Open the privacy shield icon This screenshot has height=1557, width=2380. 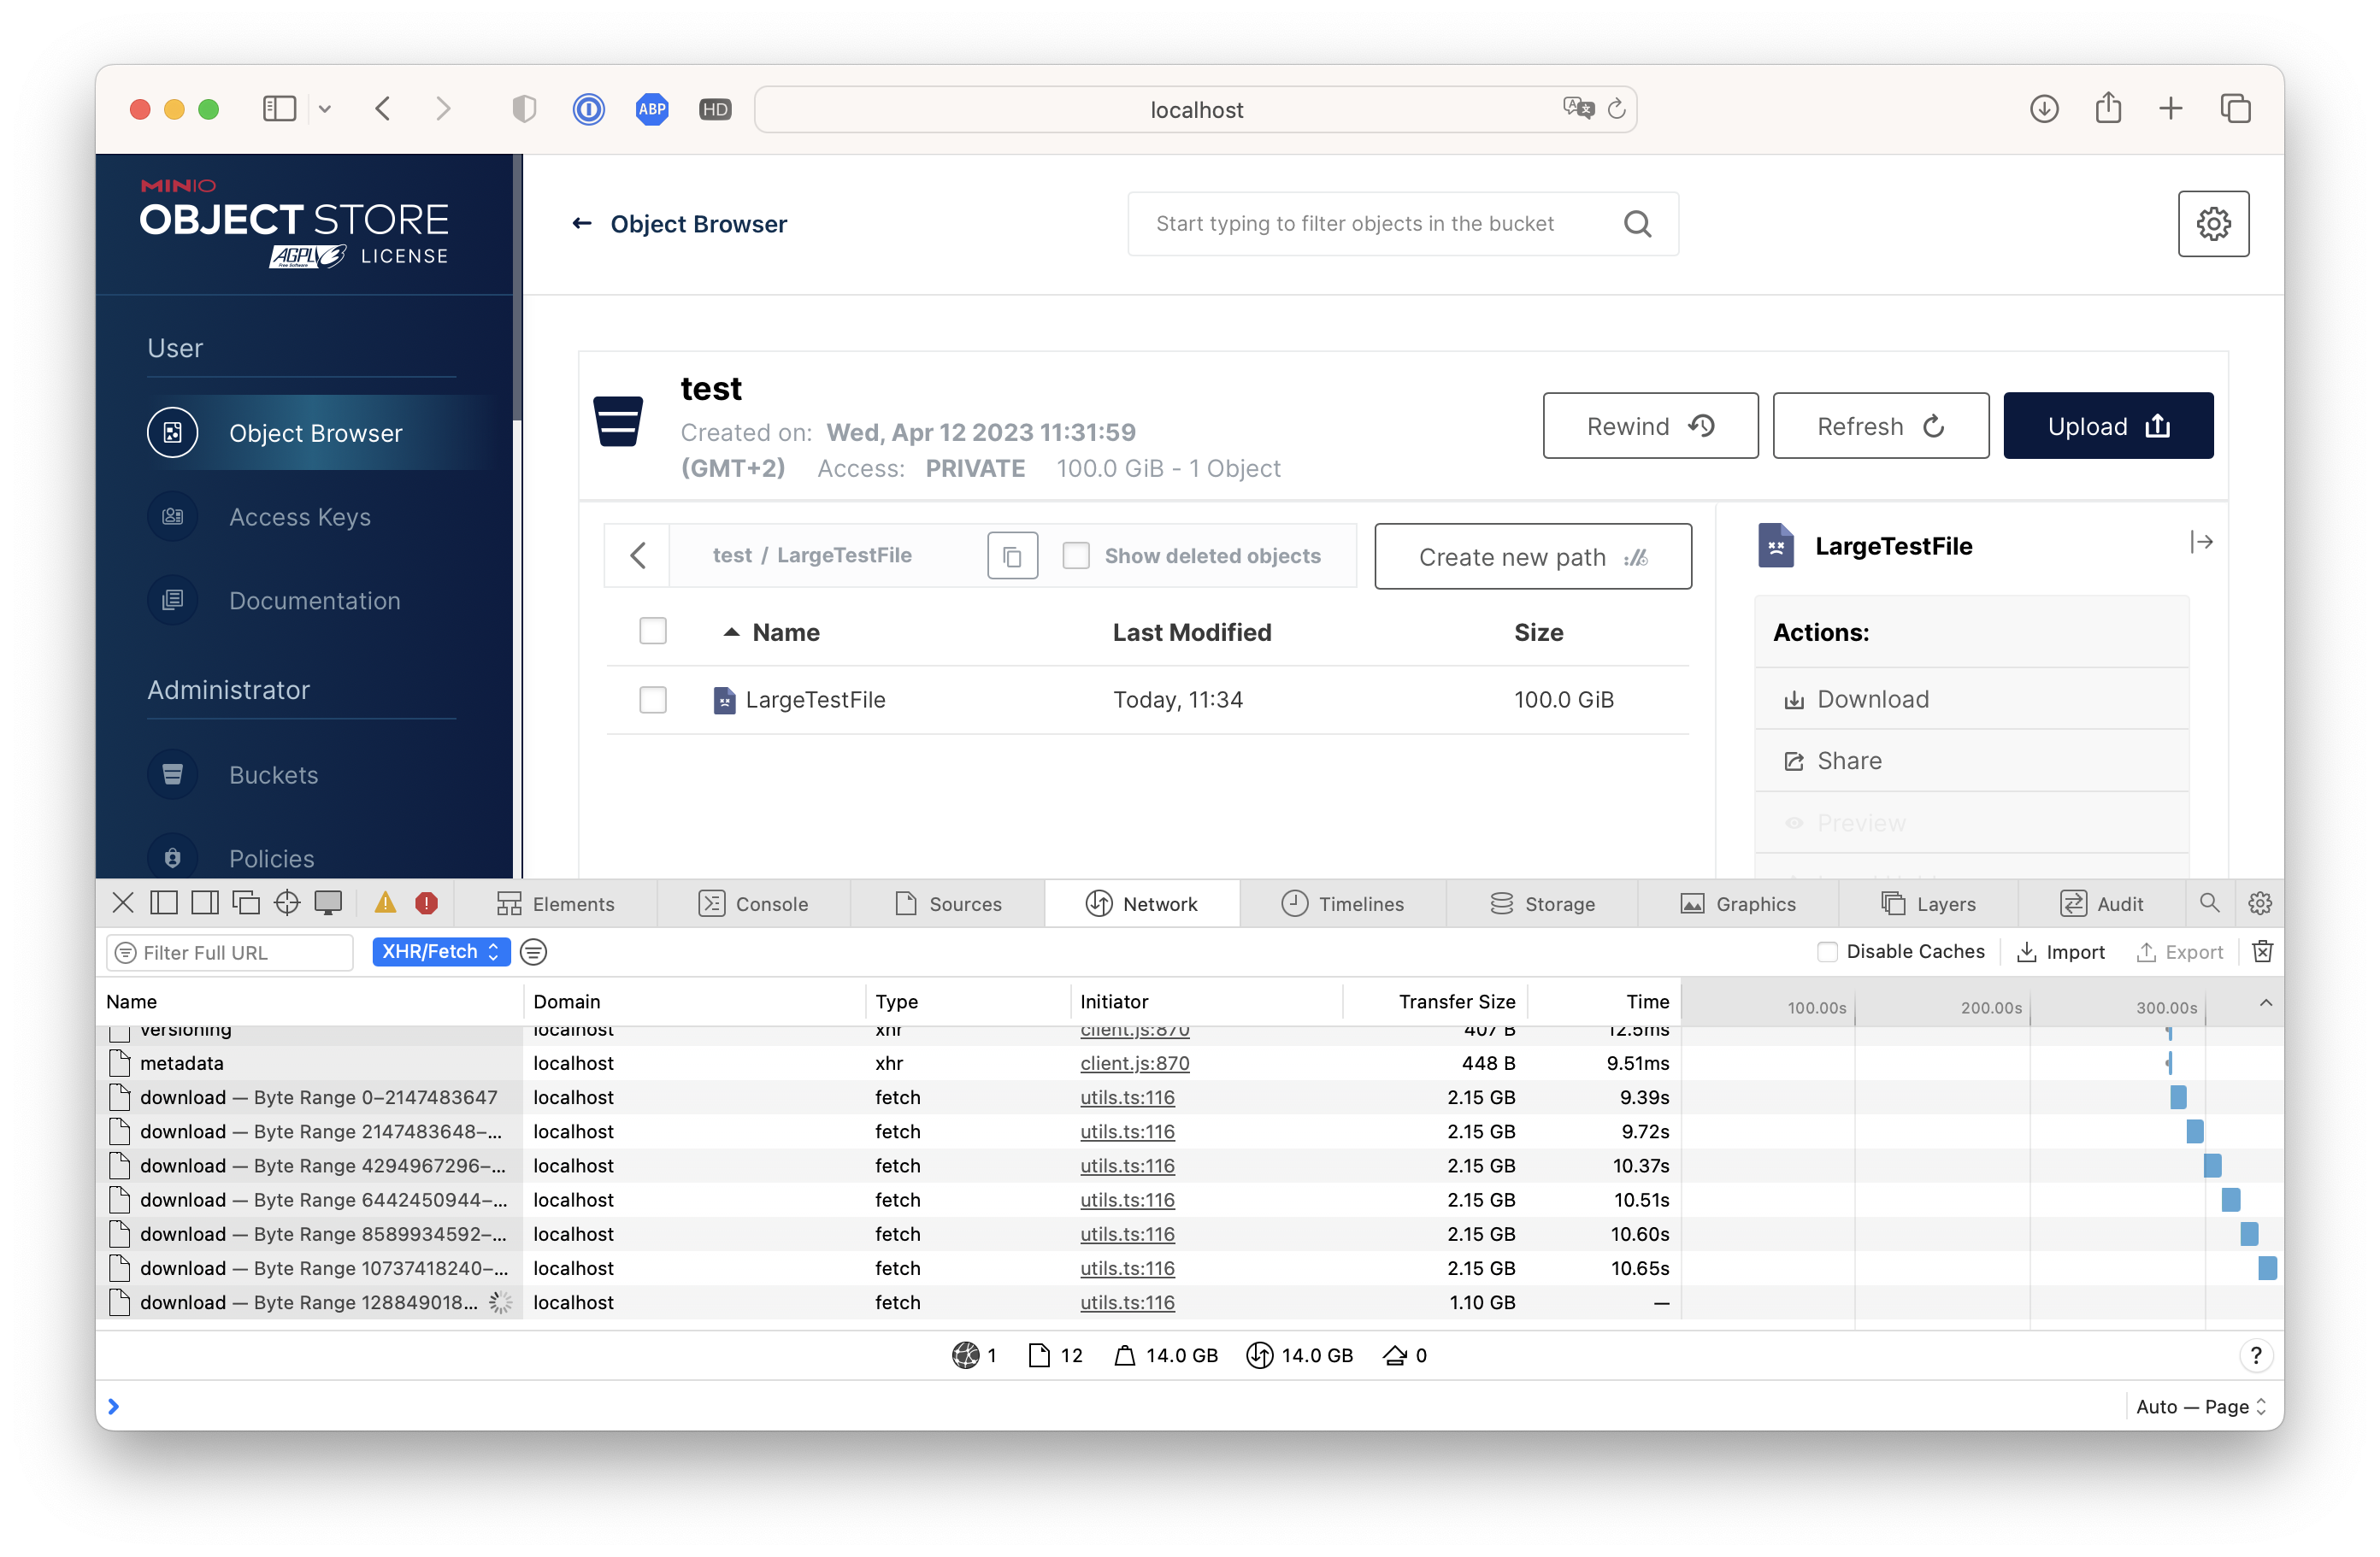pyautogui.click(x=524, y=109)
